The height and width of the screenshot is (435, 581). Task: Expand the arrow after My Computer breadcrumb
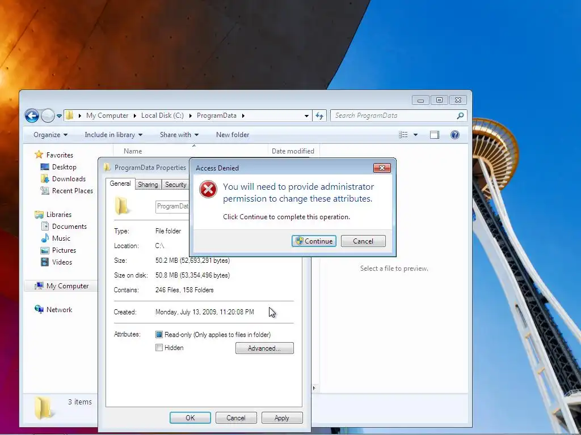(134, 116)
